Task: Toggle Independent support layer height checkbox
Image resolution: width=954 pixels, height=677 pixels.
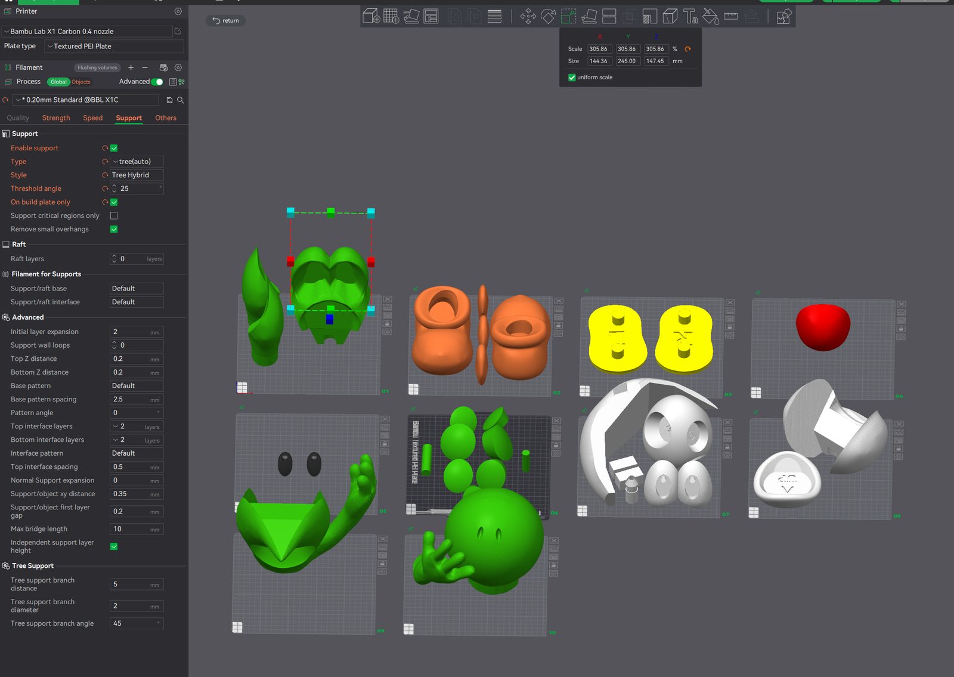Action: coord(114,546)
